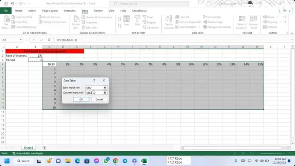Viewport: 295px width, 166px height.
Task: Click OK in the Data Table dialog
Action: pos(81,100)
